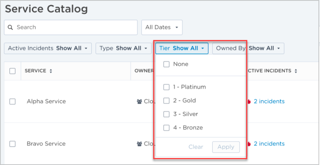Toggle the select-all checkbox in table header

pos(12,71)
